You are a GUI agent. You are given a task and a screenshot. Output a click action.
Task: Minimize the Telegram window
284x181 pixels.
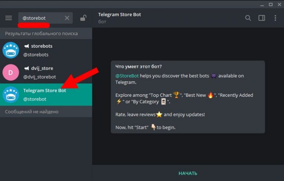pos(262,5)
